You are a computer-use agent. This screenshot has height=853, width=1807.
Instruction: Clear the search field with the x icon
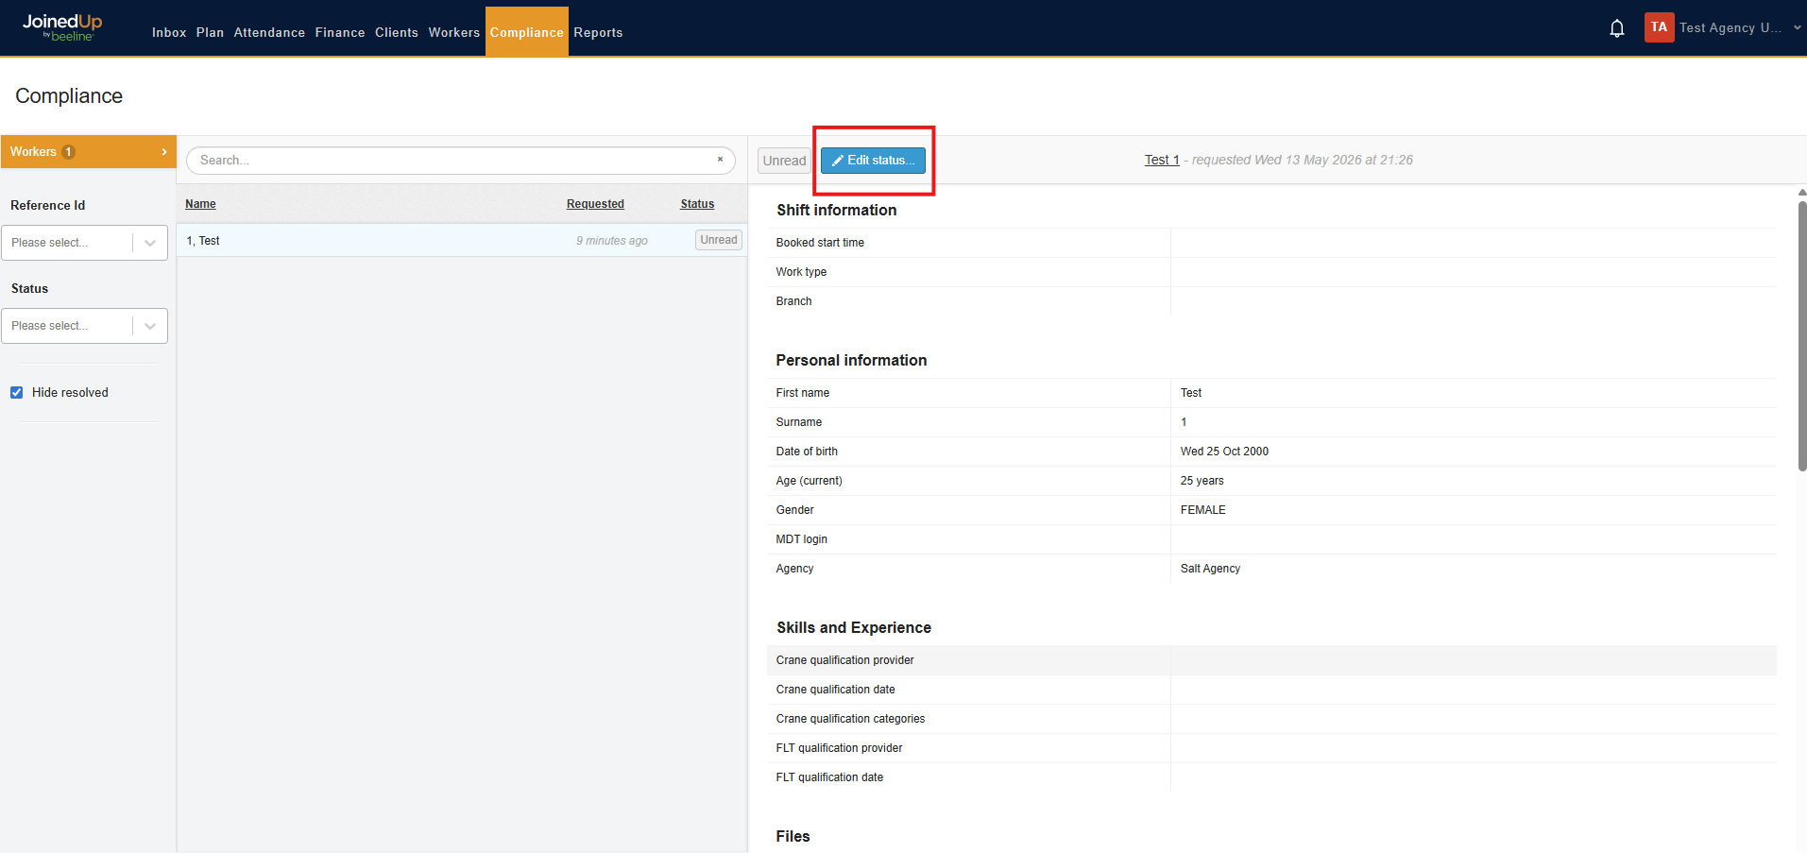point(720,160)
